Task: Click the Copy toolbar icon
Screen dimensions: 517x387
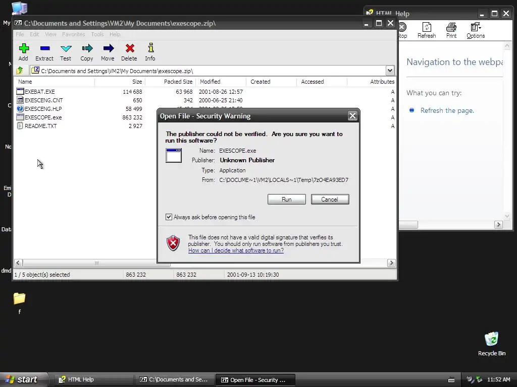Action: click(x=87, y=49)
